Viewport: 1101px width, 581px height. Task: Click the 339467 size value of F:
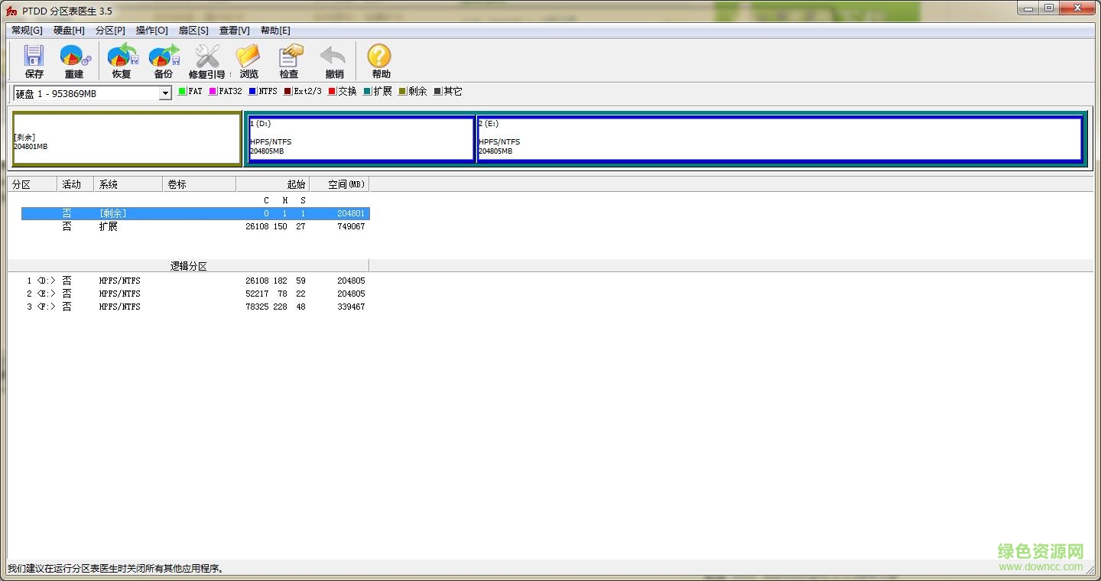point(351,307)
